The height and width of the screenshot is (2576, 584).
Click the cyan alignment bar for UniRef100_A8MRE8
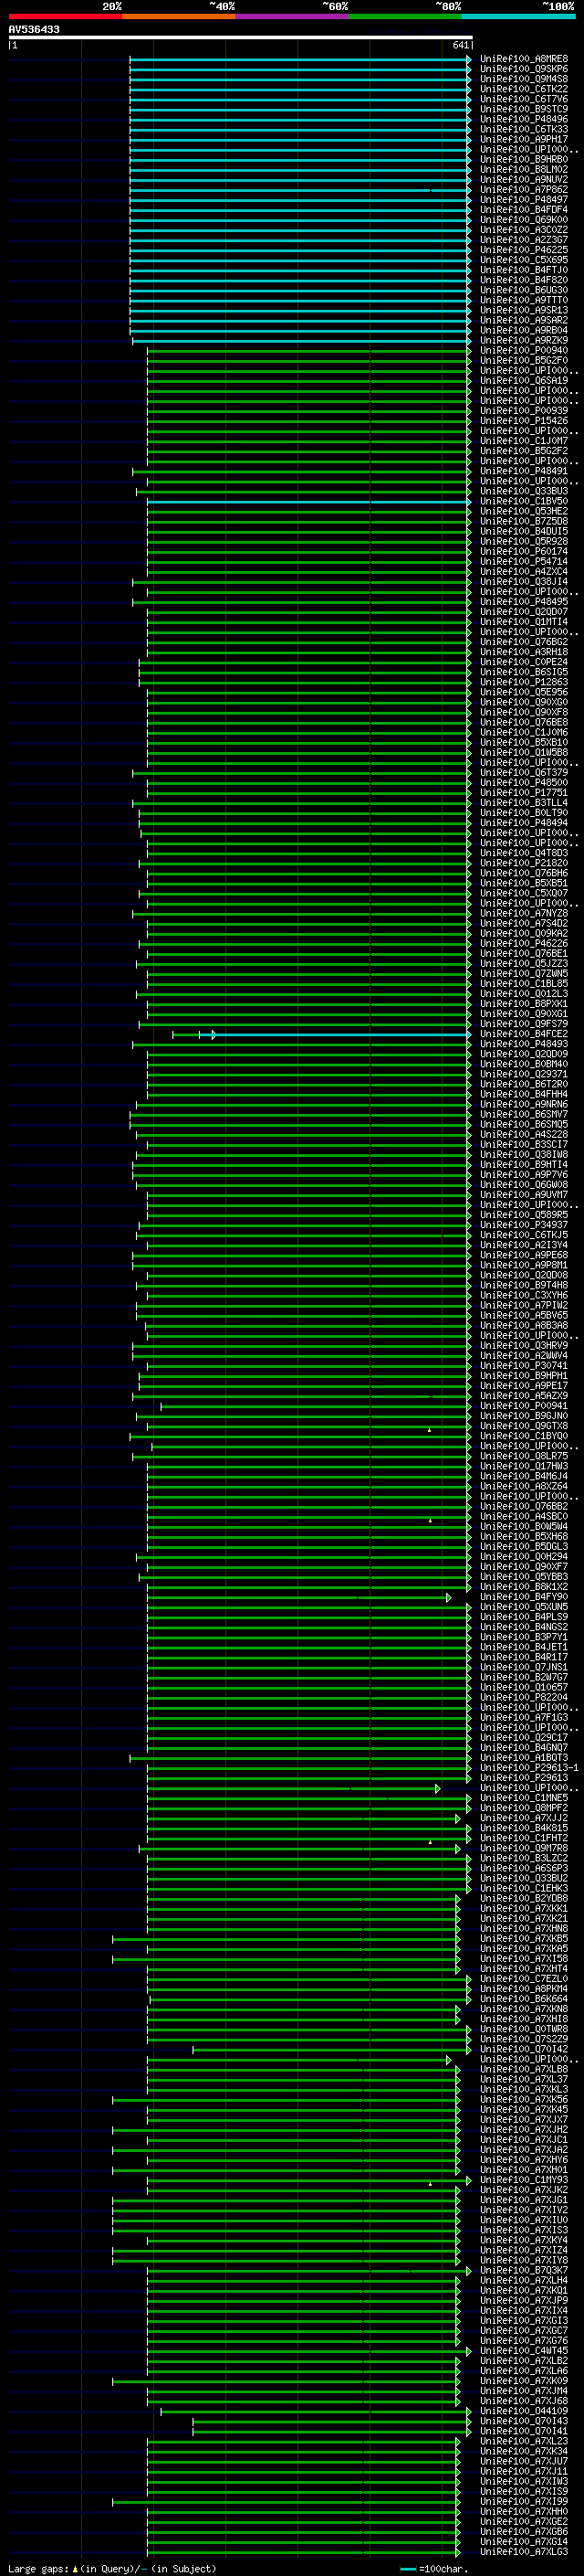coord(300,59)
